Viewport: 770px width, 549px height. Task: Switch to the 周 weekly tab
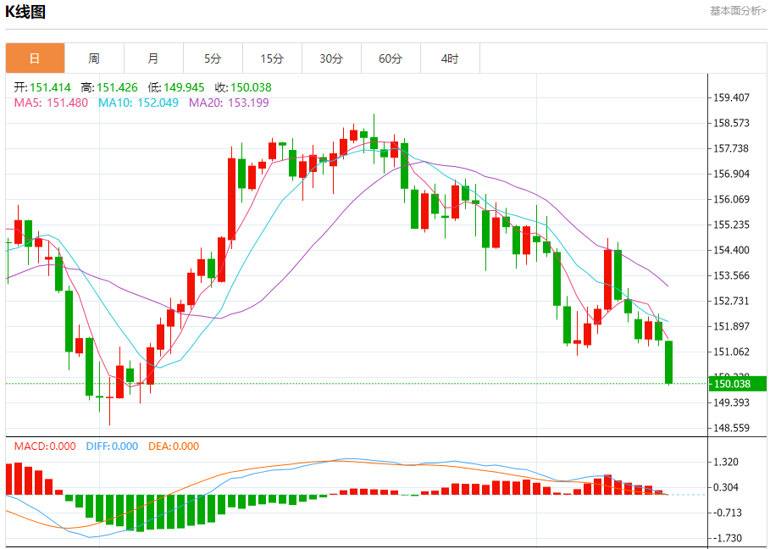[x=94, y=58]
